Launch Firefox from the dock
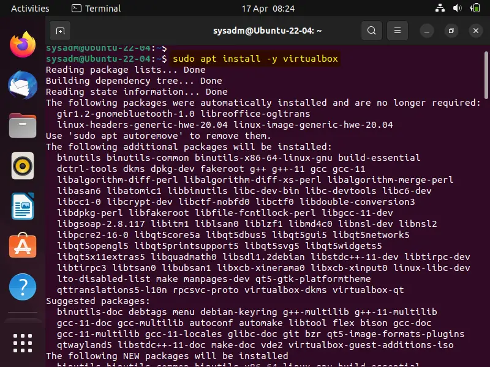Viewport: 490px width, 367px height. [23, 45]
